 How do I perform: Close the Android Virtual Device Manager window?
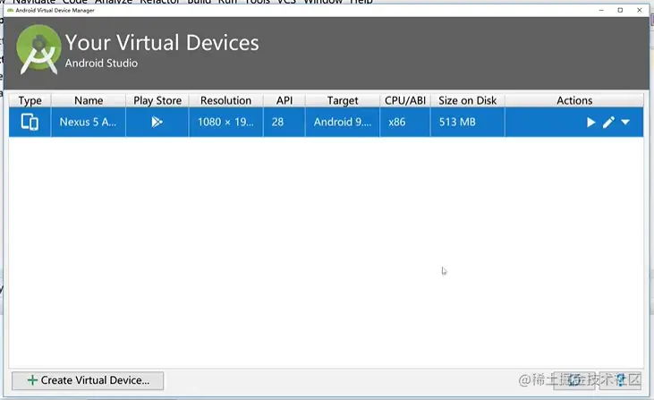(640, 11)
